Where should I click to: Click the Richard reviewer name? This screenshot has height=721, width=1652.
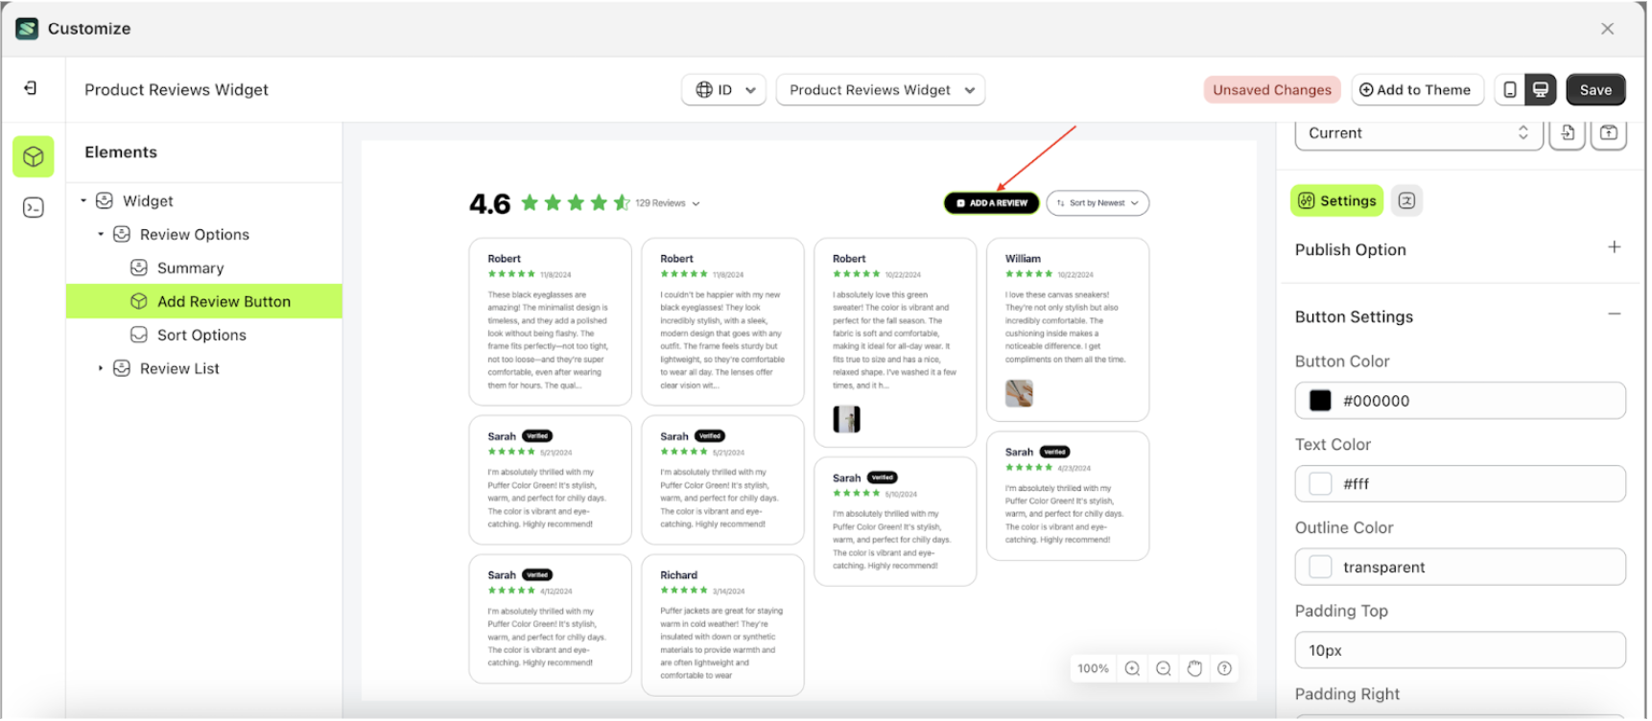(678, 575)
